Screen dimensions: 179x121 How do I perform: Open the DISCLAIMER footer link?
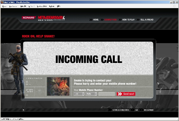[149, 110]
